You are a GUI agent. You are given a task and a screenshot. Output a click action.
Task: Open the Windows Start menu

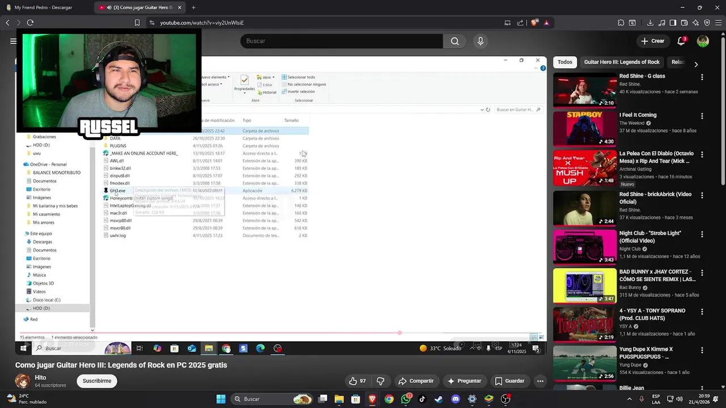coord(221,399)
